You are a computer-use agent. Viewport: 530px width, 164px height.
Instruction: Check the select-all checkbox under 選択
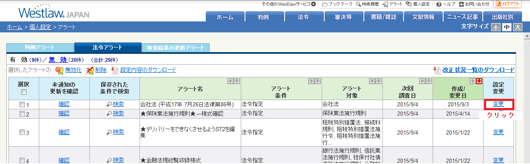pyautogui.click(x=24, y=92)
